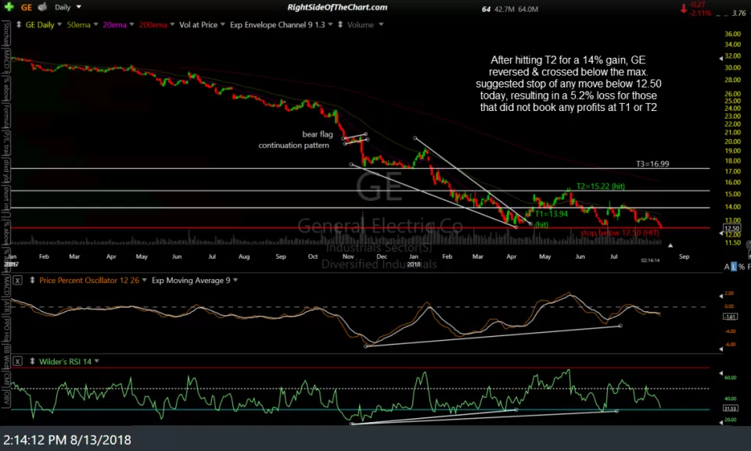Click the collapse arrow beside the 32.00 price
The image size is (751, 451).
tap(720, 59)
